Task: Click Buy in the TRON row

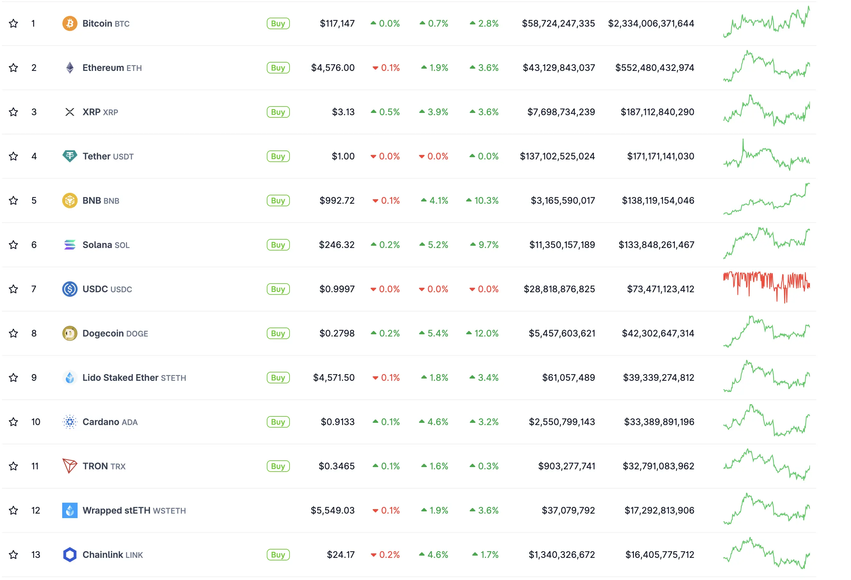Action: click(278, 466)
